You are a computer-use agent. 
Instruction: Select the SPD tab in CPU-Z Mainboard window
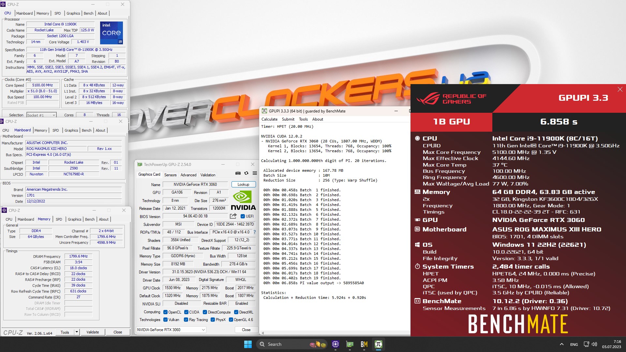coord(56,130)
